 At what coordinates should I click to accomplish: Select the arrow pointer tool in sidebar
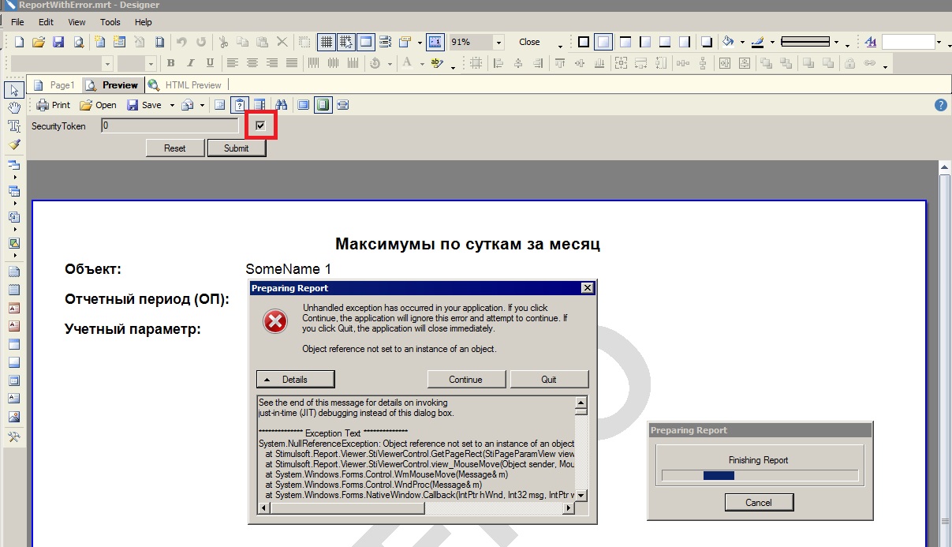[14, 90]
